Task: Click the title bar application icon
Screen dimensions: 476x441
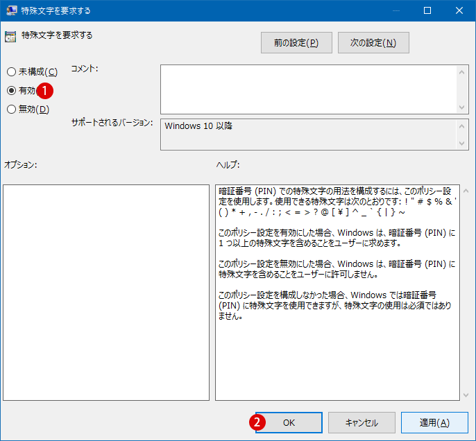Action: [x=12, y=10]
